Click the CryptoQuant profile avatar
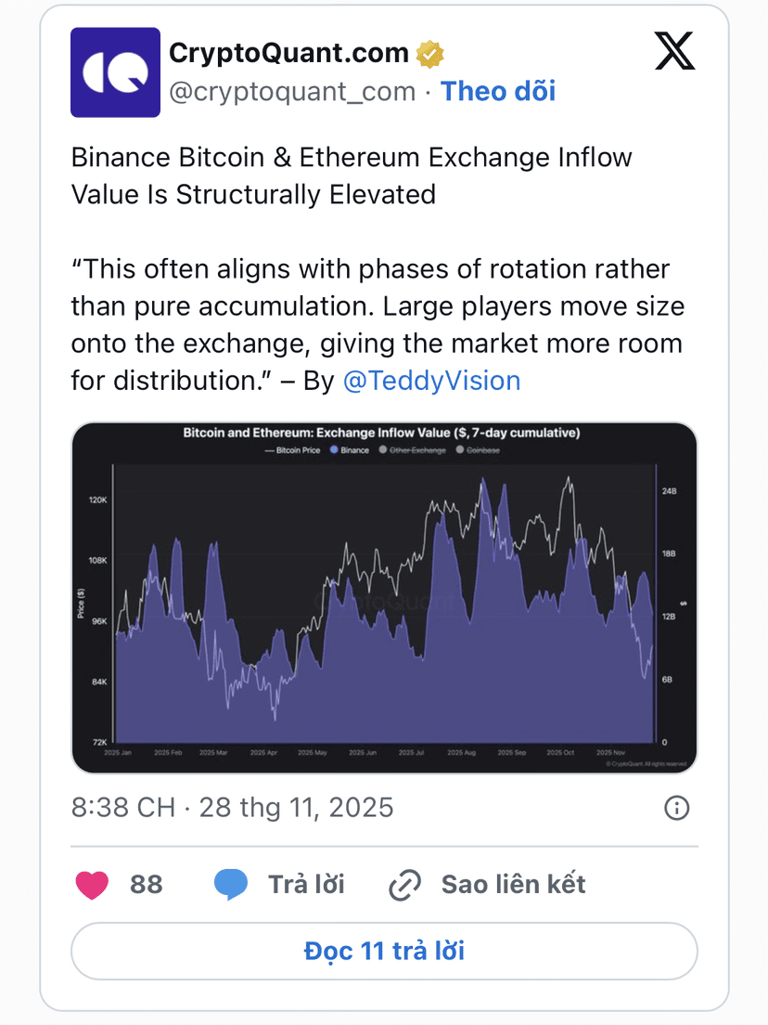Screen dimensions: 768x1025 pos(115,72)
